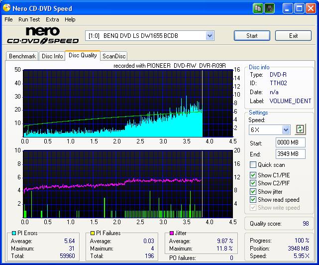Click the floppy disk save icon
The height and width of the screenshot is (265, 319).
[x=269, y=8]
